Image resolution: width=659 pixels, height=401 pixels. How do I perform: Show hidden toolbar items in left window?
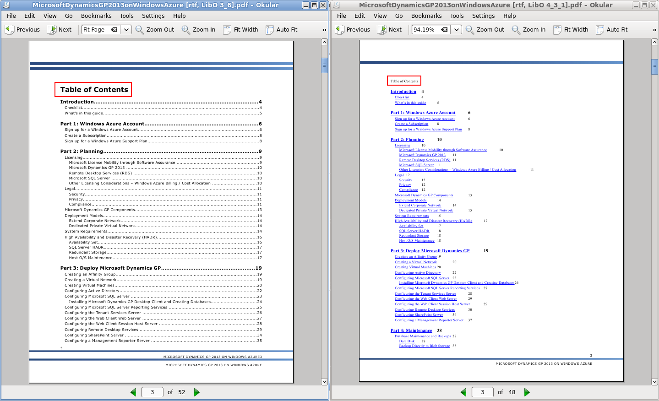[x=324, y=30]
